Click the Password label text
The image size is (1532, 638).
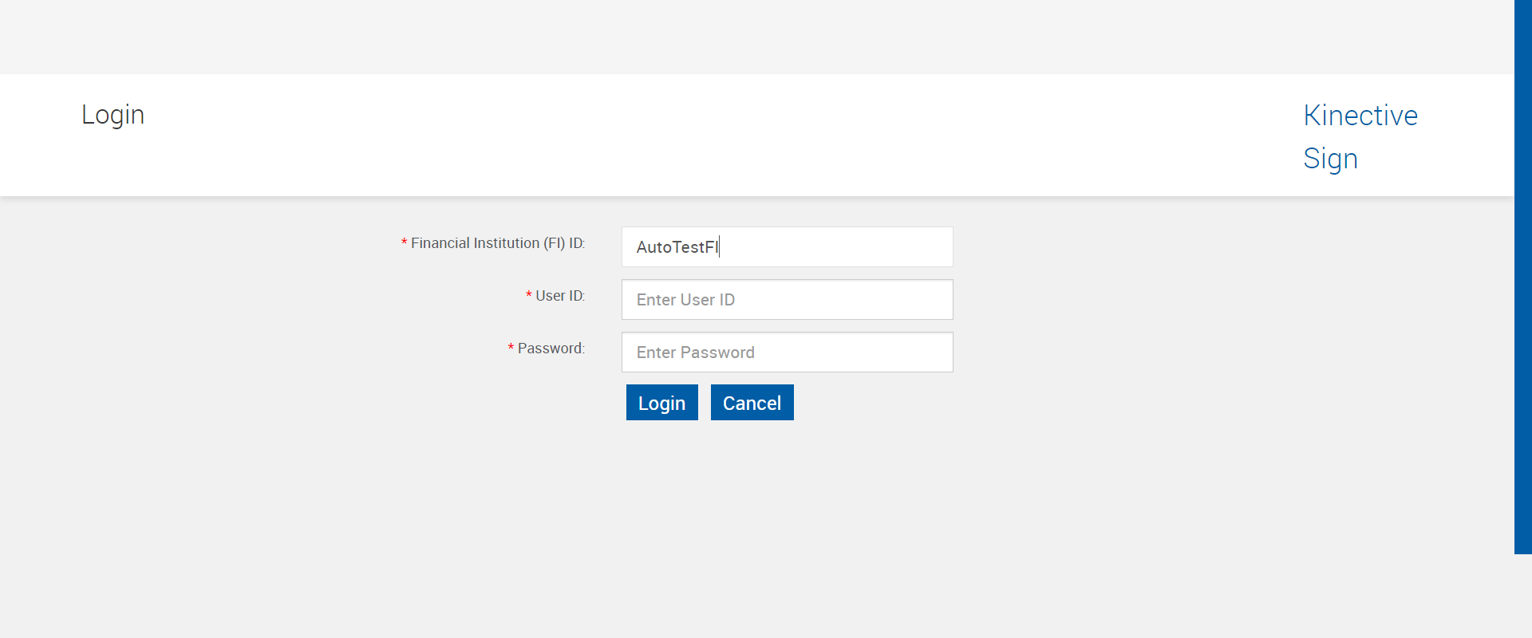pos(551,349)
